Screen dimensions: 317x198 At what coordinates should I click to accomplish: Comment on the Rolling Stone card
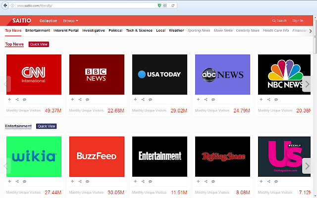click(213, 182)
